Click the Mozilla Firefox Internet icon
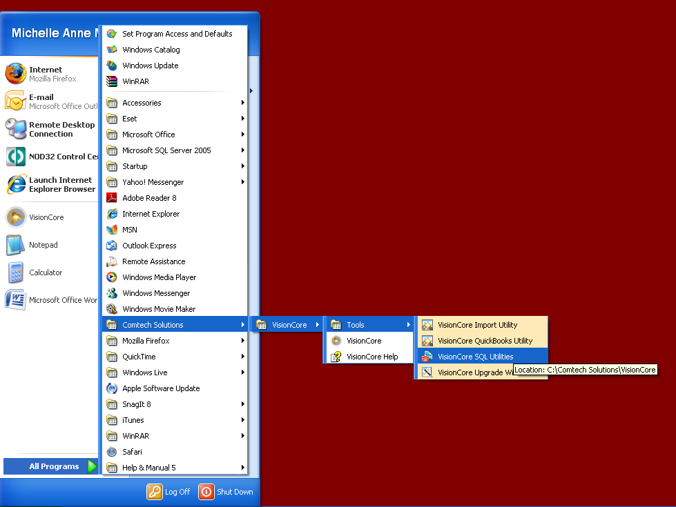 pyautogui.click(x=15, y=74)
